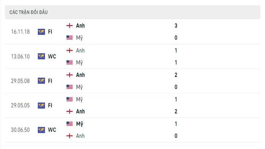The width and height of the screenshot is (265, 149).
Task: Click the world map icon beside 29.05.08
Action: click(41, 81)
